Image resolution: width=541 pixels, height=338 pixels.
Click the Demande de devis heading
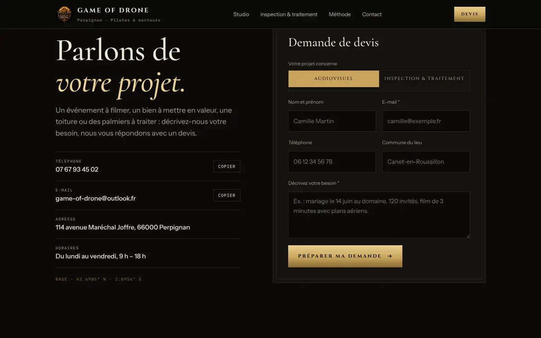334,42
